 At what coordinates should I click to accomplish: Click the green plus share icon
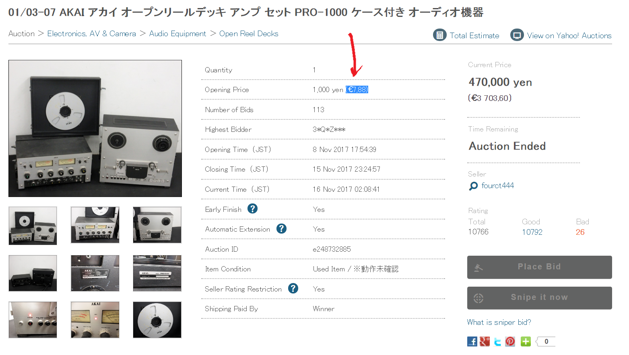point(526,341)
